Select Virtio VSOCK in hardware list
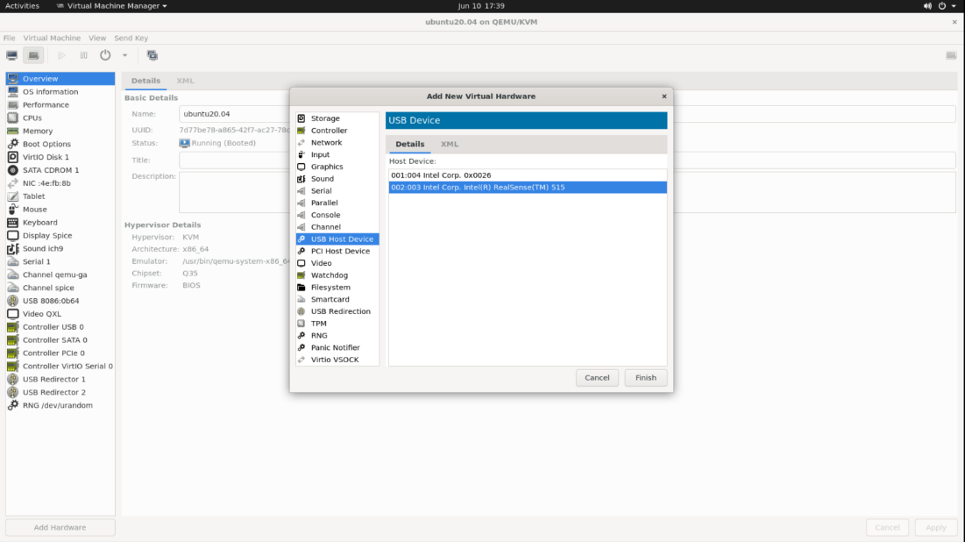The height and width of the screenshot is (542, 965). pos(337,360)
